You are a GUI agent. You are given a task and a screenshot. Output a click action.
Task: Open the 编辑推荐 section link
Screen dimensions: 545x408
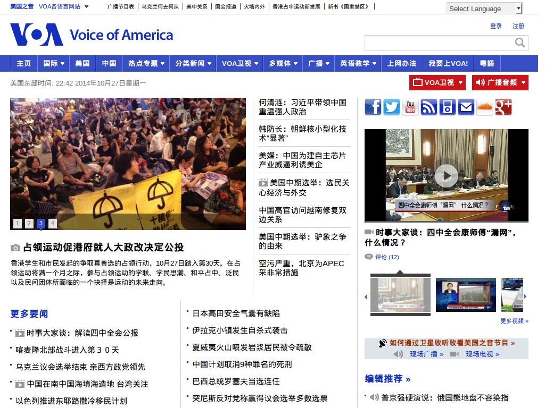click(x=387, y=378)
